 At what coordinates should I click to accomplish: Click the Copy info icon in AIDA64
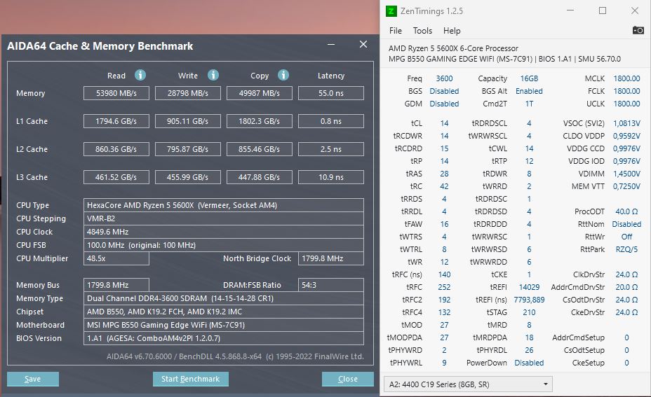(x=283, y=75)
